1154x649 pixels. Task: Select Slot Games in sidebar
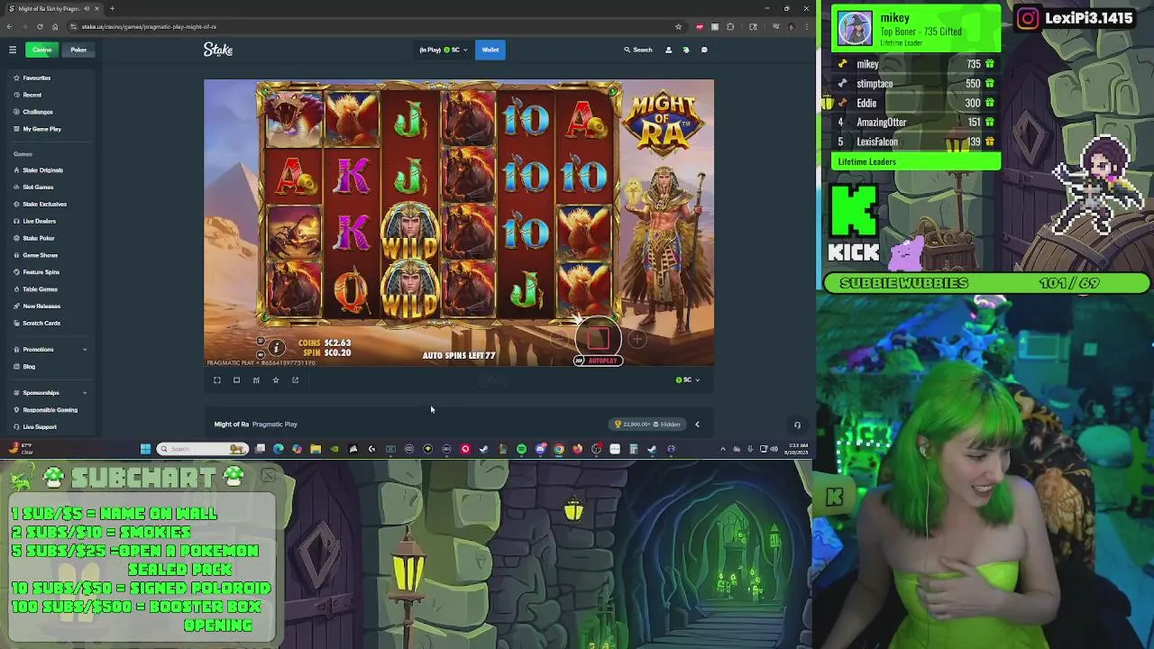(50, 187)
